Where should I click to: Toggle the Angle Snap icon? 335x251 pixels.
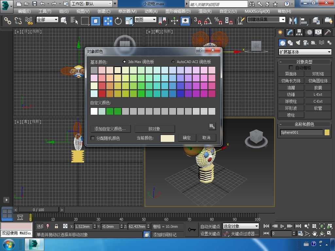tap(208, 21)
